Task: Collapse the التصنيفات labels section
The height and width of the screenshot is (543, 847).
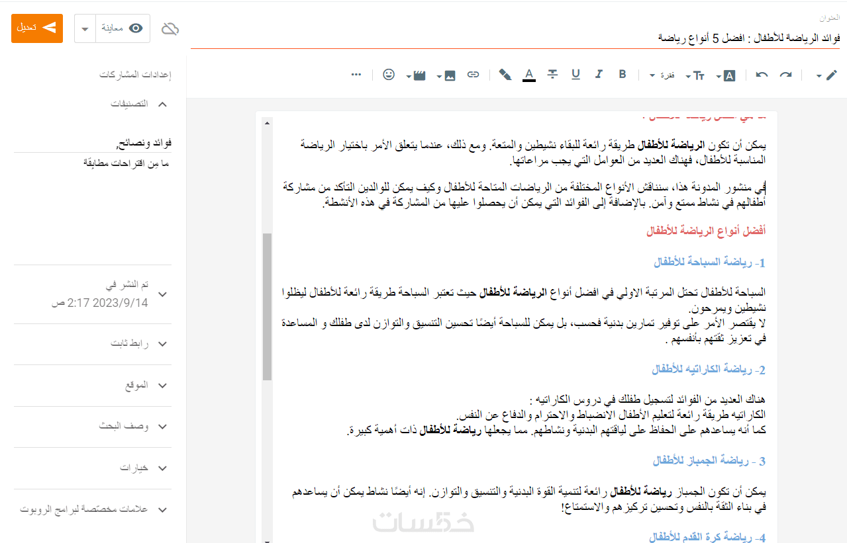Action: point(163,104)
